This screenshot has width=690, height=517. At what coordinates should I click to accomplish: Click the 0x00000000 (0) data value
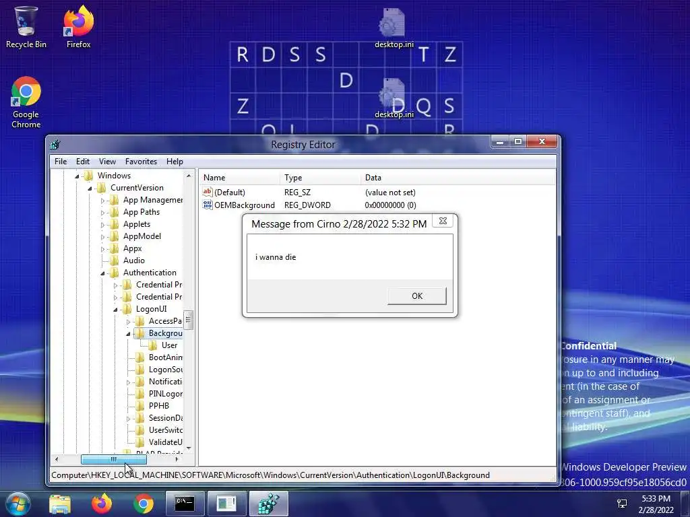[x=390, y=205]
